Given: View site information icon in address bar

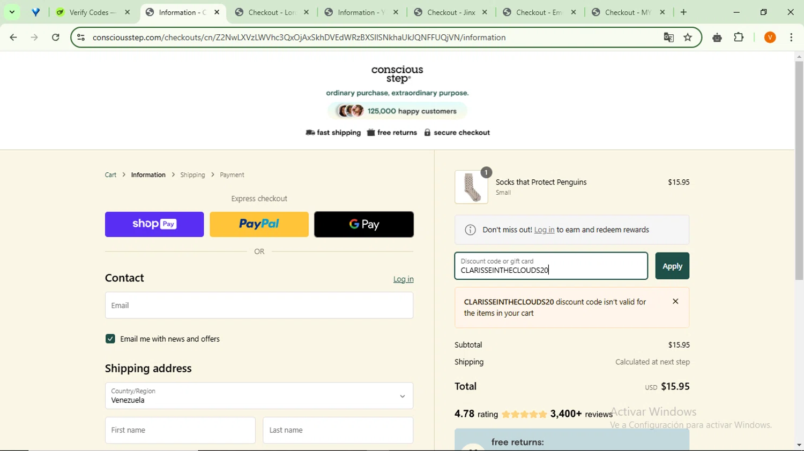Looking at the screenshot, I should click(x=81, y=37).
